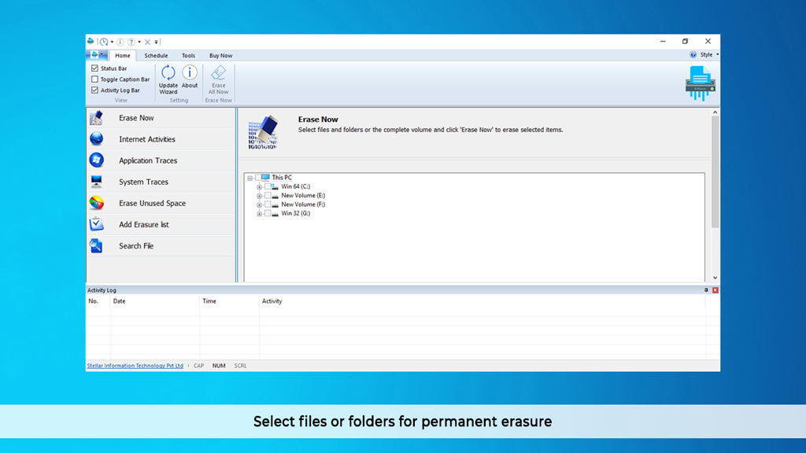Select Erase Now in the sidebar

point(161,118)
